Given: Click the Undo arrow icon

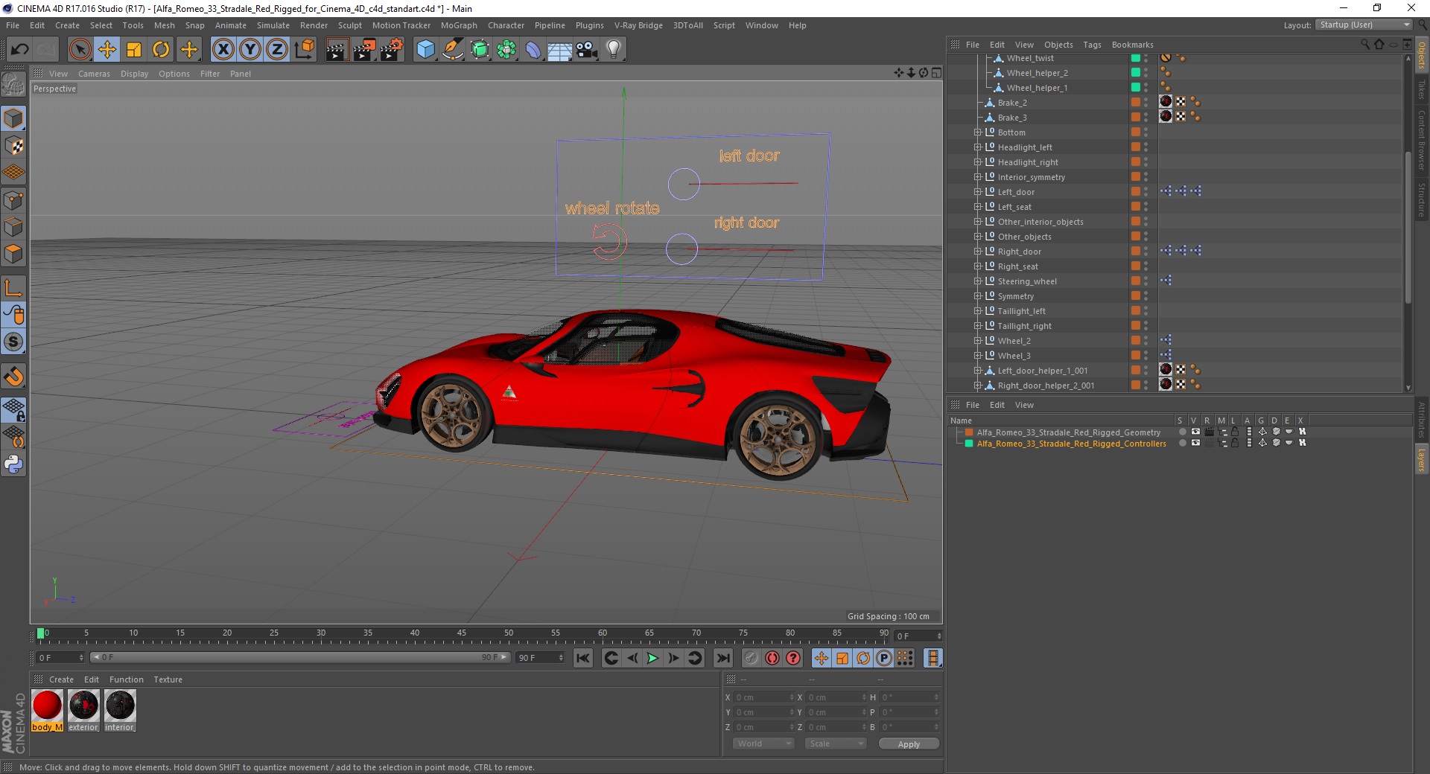Looking at the screenshot, I should tap(19, 50).
